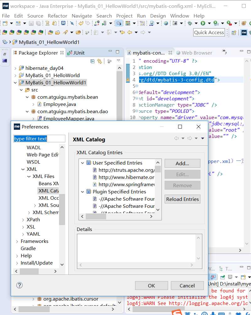Maximize the Package Explorer panel
Image resolution: width=251 pixels, height=315 pixels.
(117, 52)
